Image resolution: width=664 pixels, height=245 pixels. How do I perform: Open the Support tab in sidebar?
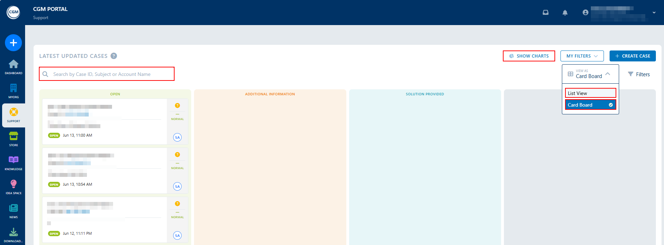tap(13, 115)
